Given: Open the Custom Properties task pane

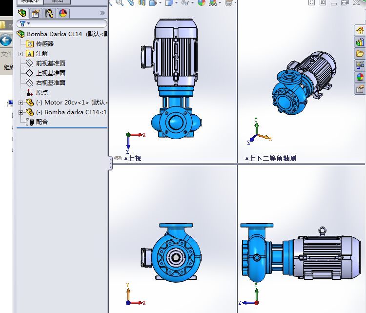Looking at the screenshot, I should pyautogui.click(x=360, y=89).
